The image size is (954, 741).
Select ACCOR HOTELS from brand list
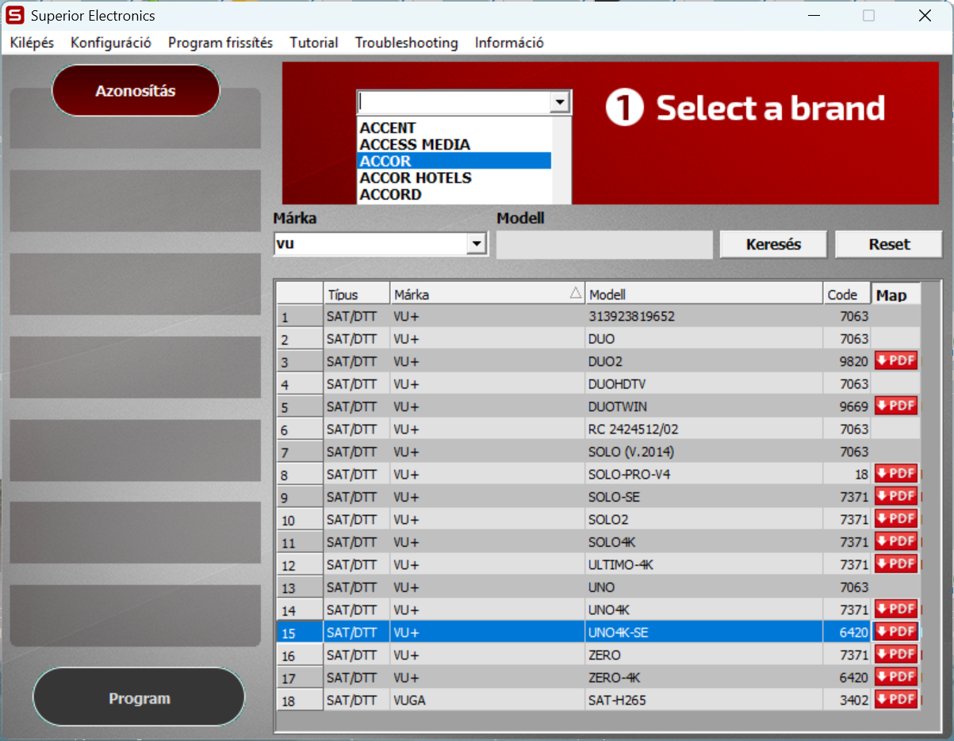[454, 178]
